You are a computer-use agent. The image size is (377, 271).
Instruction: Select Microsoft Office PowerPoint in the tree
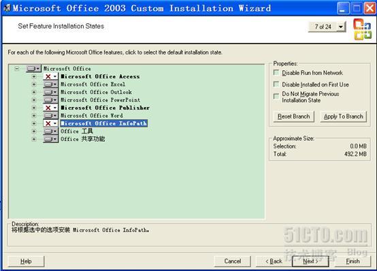[x=100, y=100]
